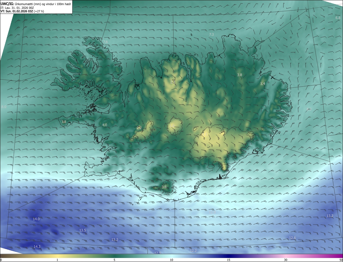Click the value 4.0 in west Iceland
This screenshot has width=343, height=262.
pos(105,125)
